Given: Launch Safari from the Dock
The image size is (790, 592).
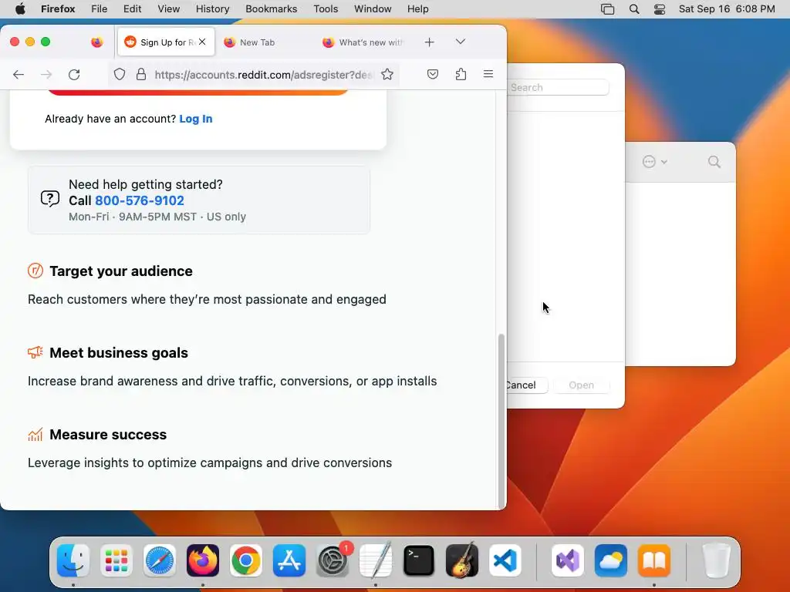Looking at the screenshot, I should click(160, 560).
